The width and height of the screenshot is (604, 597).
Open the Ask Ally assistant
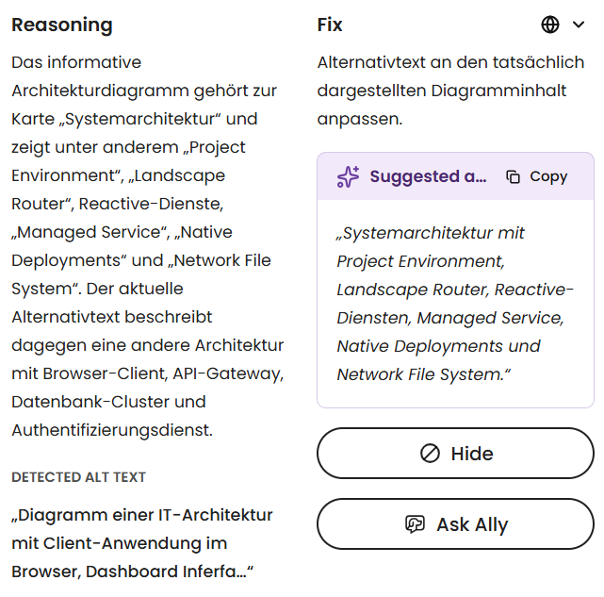click(455, 524)
